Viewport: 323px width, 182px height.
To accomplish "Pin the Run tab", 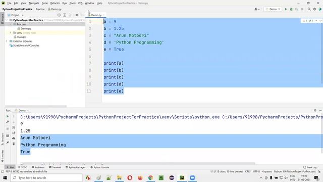I will (8, 143).
